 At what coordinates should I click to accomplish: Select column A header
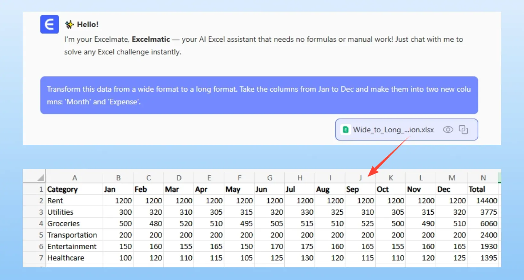point(75,178)
